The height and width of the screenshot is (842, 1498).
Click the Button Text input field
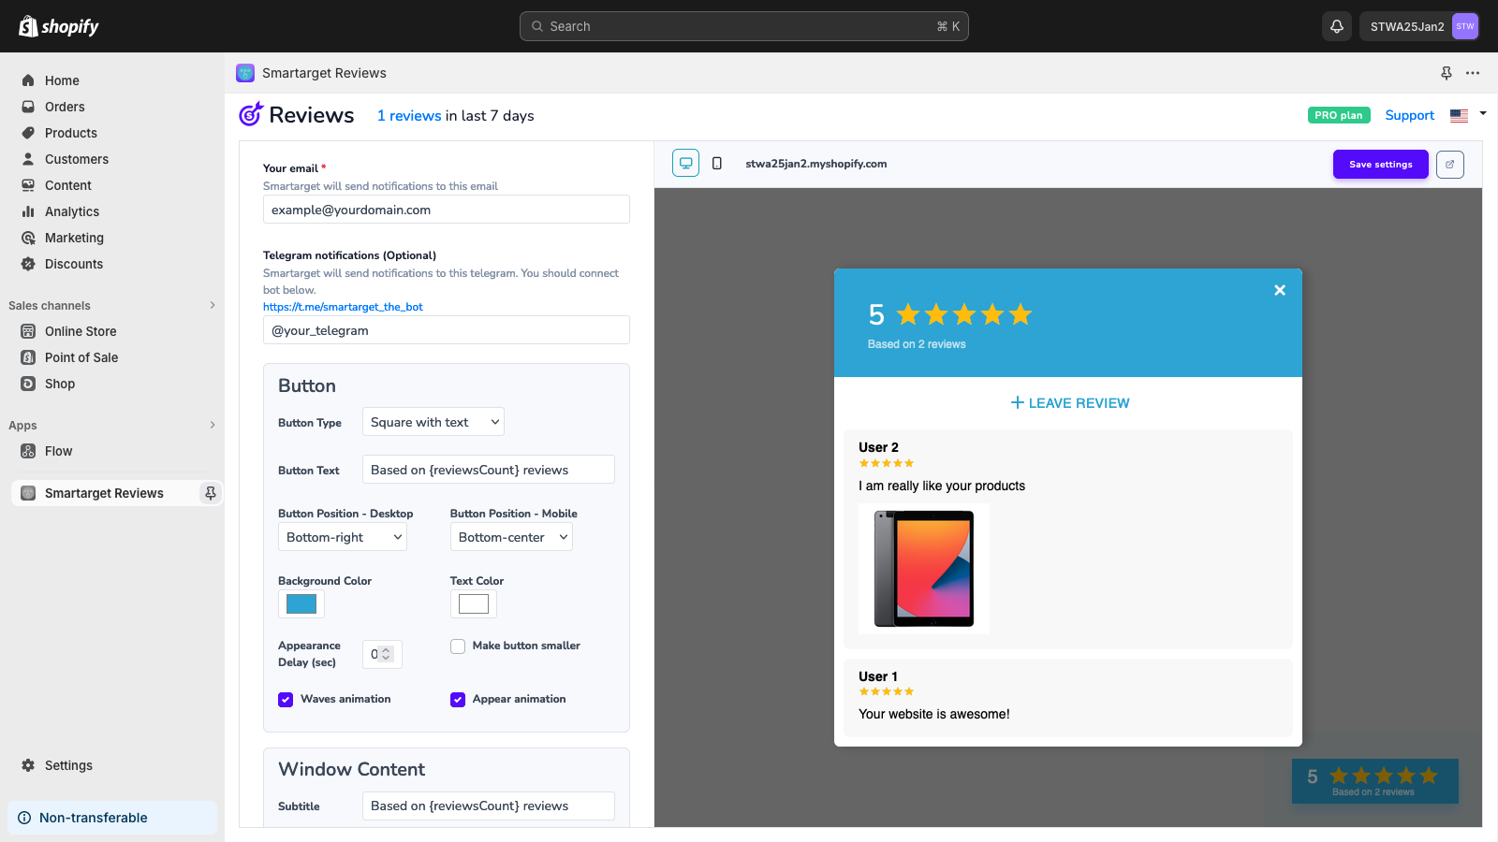(x=489, y=470)
